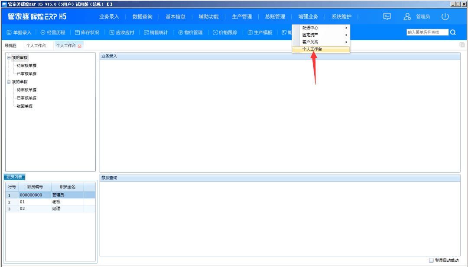Viewport: 468px width, 267px height.
Task: Switch to the 导航图 tab
Action: click(10, 45)
